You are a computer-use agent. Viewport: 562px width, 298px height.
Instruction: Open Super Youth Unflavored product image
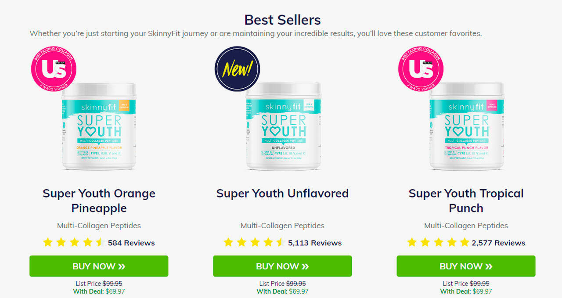[282, 127]
